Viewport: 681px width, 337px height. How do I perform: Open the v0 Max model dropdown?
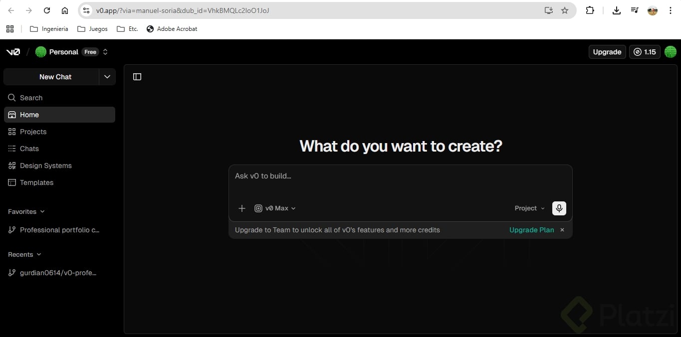(x=275, y=208)
